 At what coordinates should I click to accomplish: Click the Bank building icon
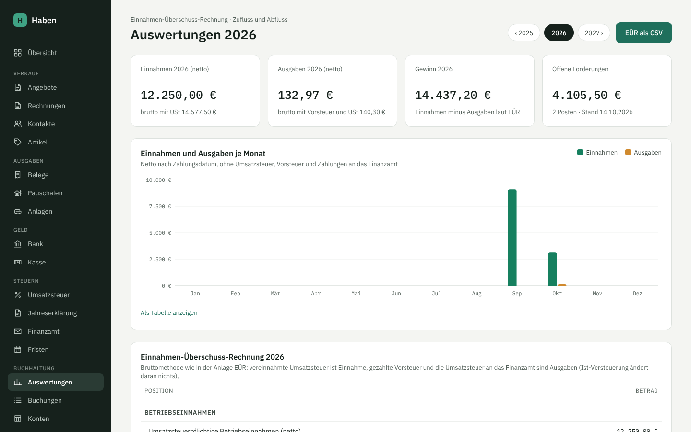18,244
